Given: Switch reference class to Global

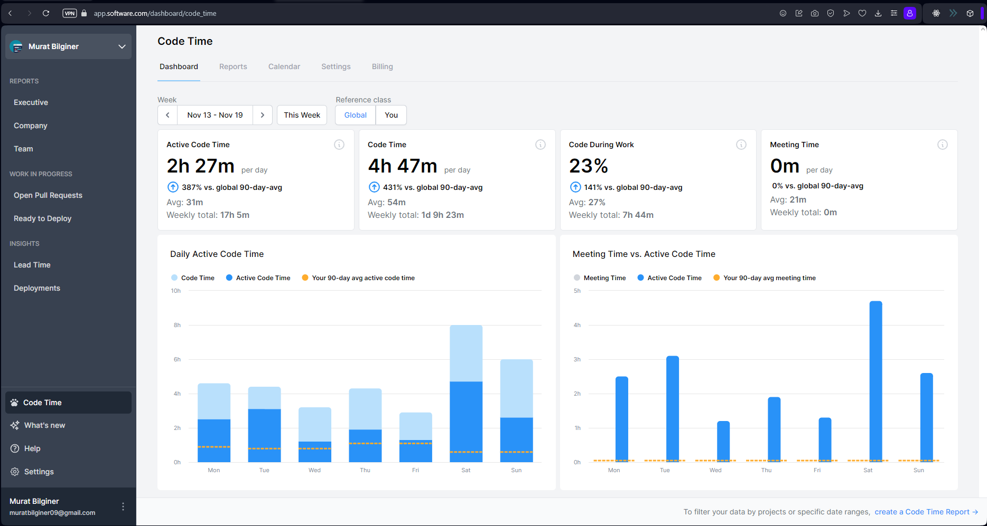Looking at the screenshot, I should [x=355, y=115].
